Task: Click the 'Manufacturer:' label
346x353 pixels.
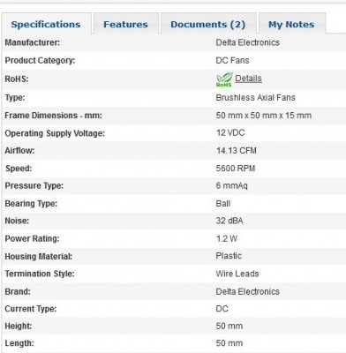Action: point(33,42)
